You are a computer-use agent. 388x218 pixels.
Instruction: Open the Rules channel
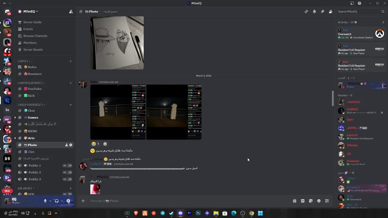pyautogui.click(x=45, y=67)
